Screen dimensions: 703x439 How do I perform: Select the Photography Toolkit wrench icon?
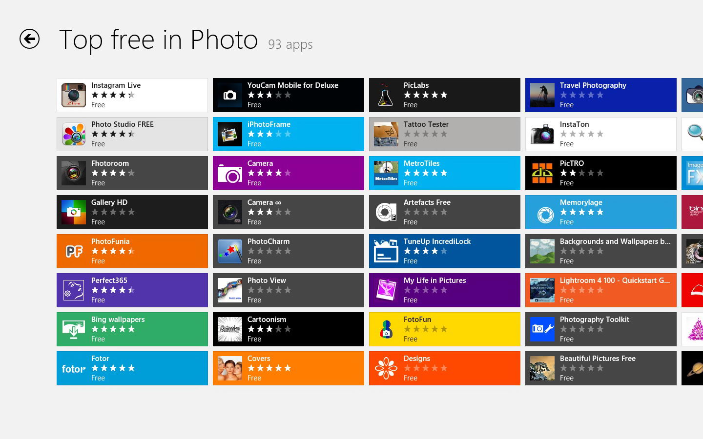pos(542,329)
